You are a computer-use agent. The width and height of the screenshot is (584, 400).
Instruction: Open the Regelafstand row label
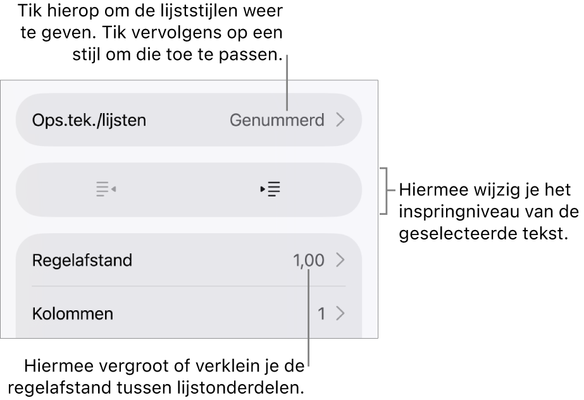pos(82,260)
